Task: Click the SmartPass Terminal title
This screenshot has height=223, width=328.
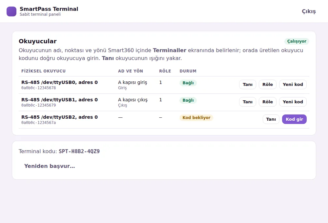Action: 49,9
